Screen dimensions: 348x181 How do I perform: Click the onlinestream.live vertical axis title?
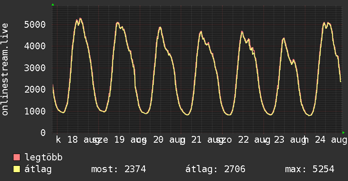pos(5,69)
